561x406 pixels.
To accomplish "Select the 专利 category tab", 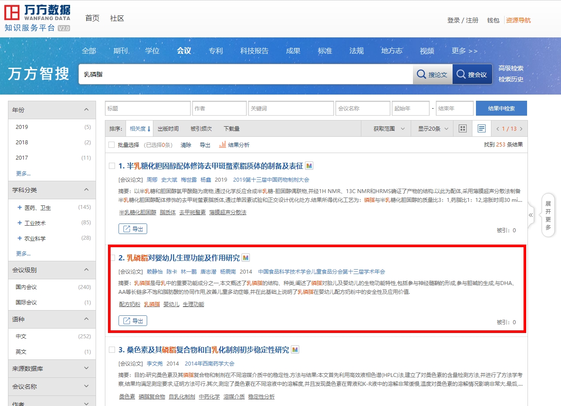I will [x=215, y=51].
